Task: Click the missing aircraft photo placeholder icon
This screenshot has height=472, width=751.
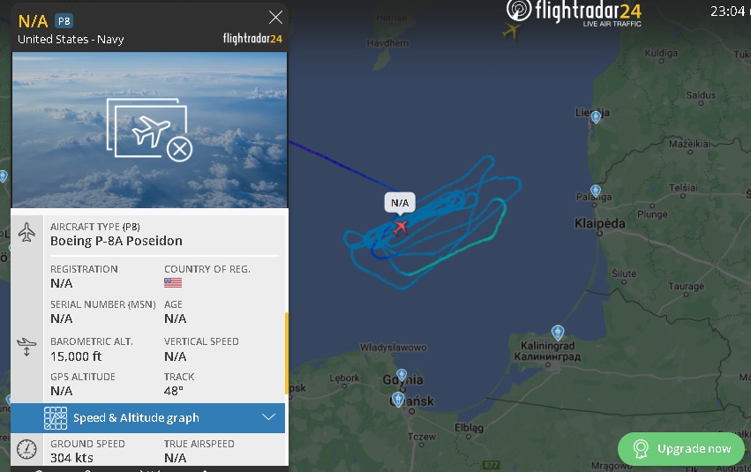Action: pos(149,130)
